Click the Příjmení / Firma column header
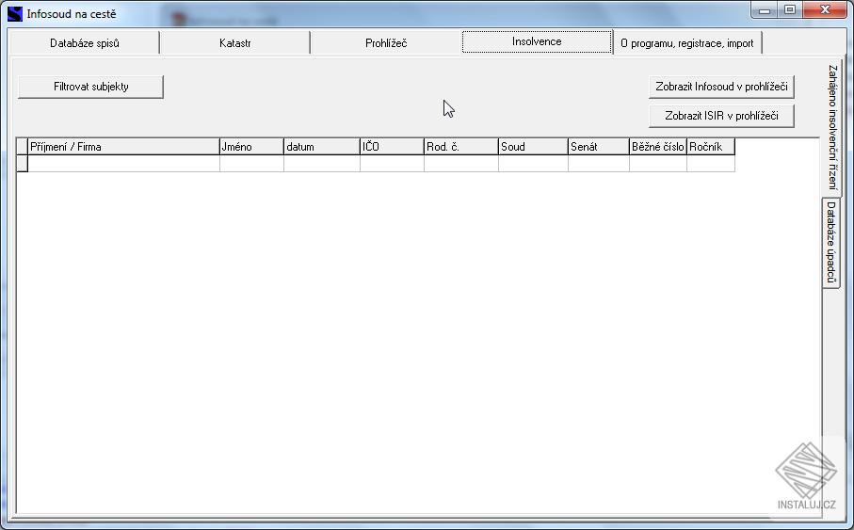 (123, 147)
